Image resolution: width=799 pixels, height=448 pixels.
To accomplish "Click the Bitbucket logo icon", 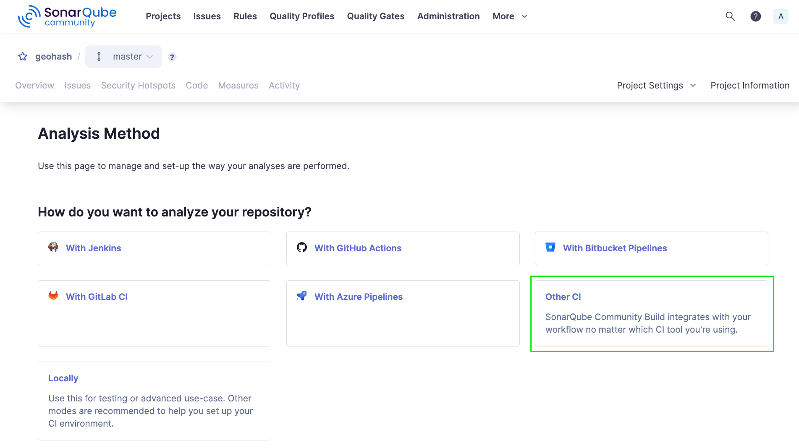I will point(550,247).
